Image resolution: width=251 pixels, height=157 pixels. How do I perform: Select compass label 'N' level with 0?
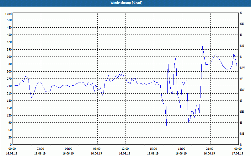[241, 145]
